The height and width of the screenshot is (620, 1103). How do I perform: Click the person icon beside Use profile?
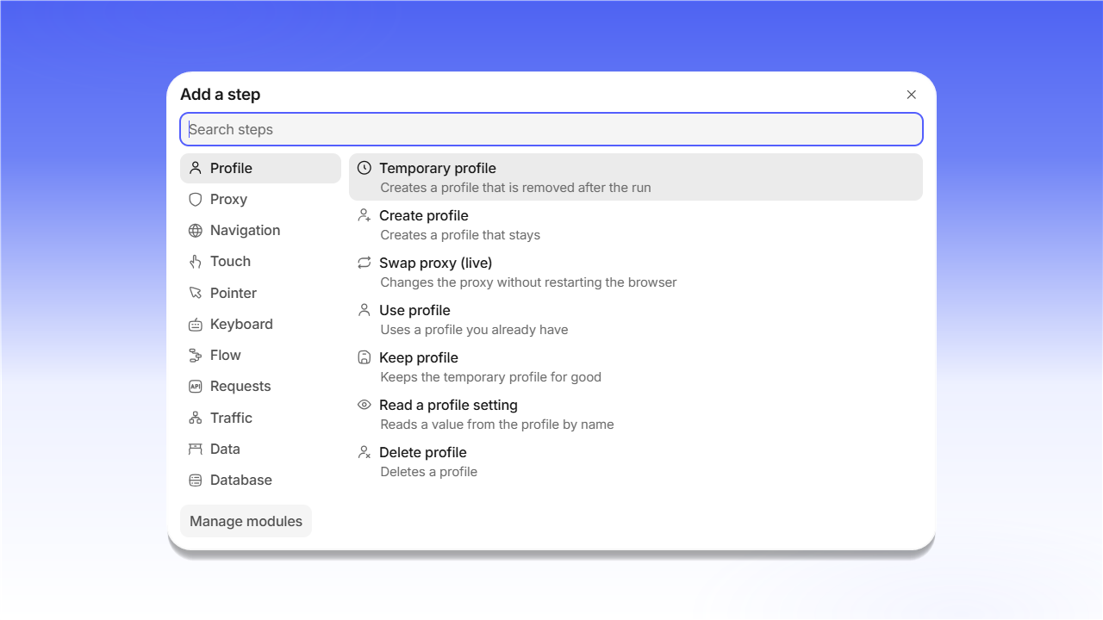pos(364,310)
